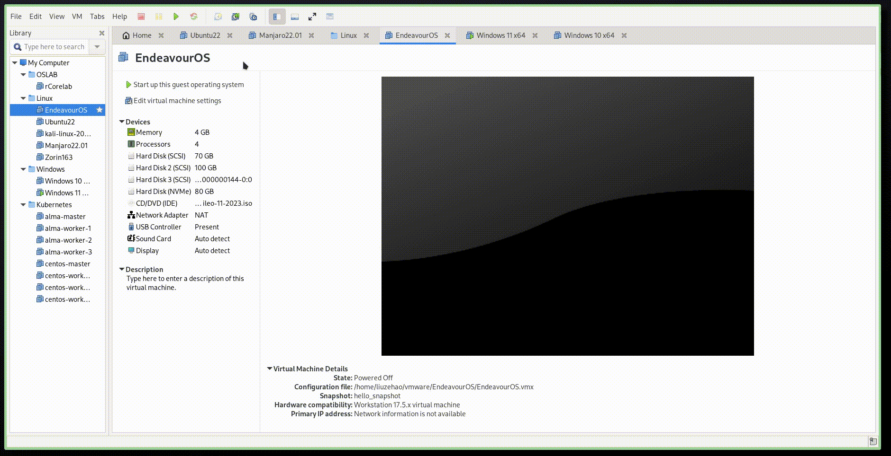The height and width of the screenshot is (456, 891).
Task: Toggle the thumbnail bar view icon
Action: 295,17
